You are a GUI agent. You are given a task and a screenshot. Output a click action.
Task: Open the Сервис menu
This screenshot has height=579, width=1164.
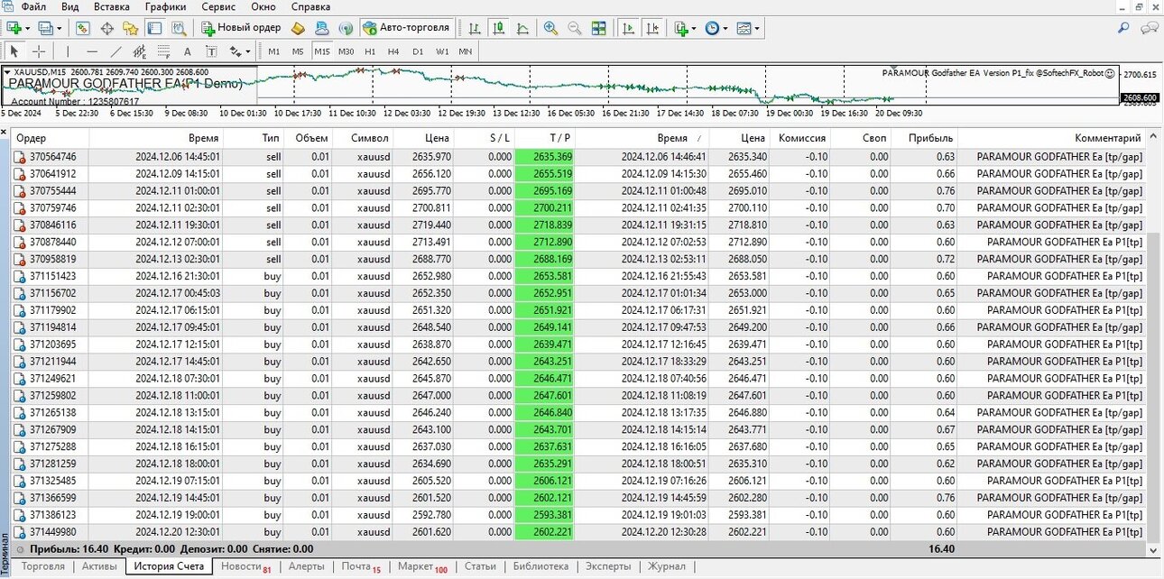(x=218, y=6)
